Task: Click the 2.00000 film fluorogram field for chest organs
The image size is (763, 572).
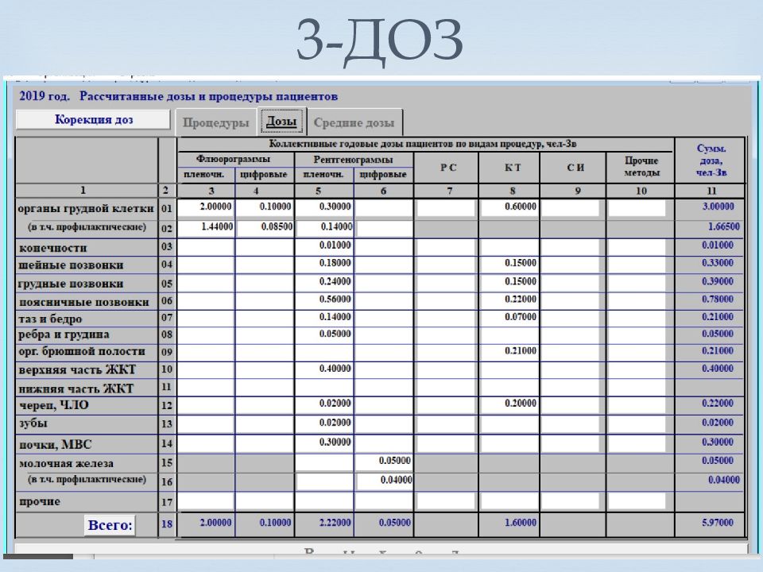Action: (206, 207)
